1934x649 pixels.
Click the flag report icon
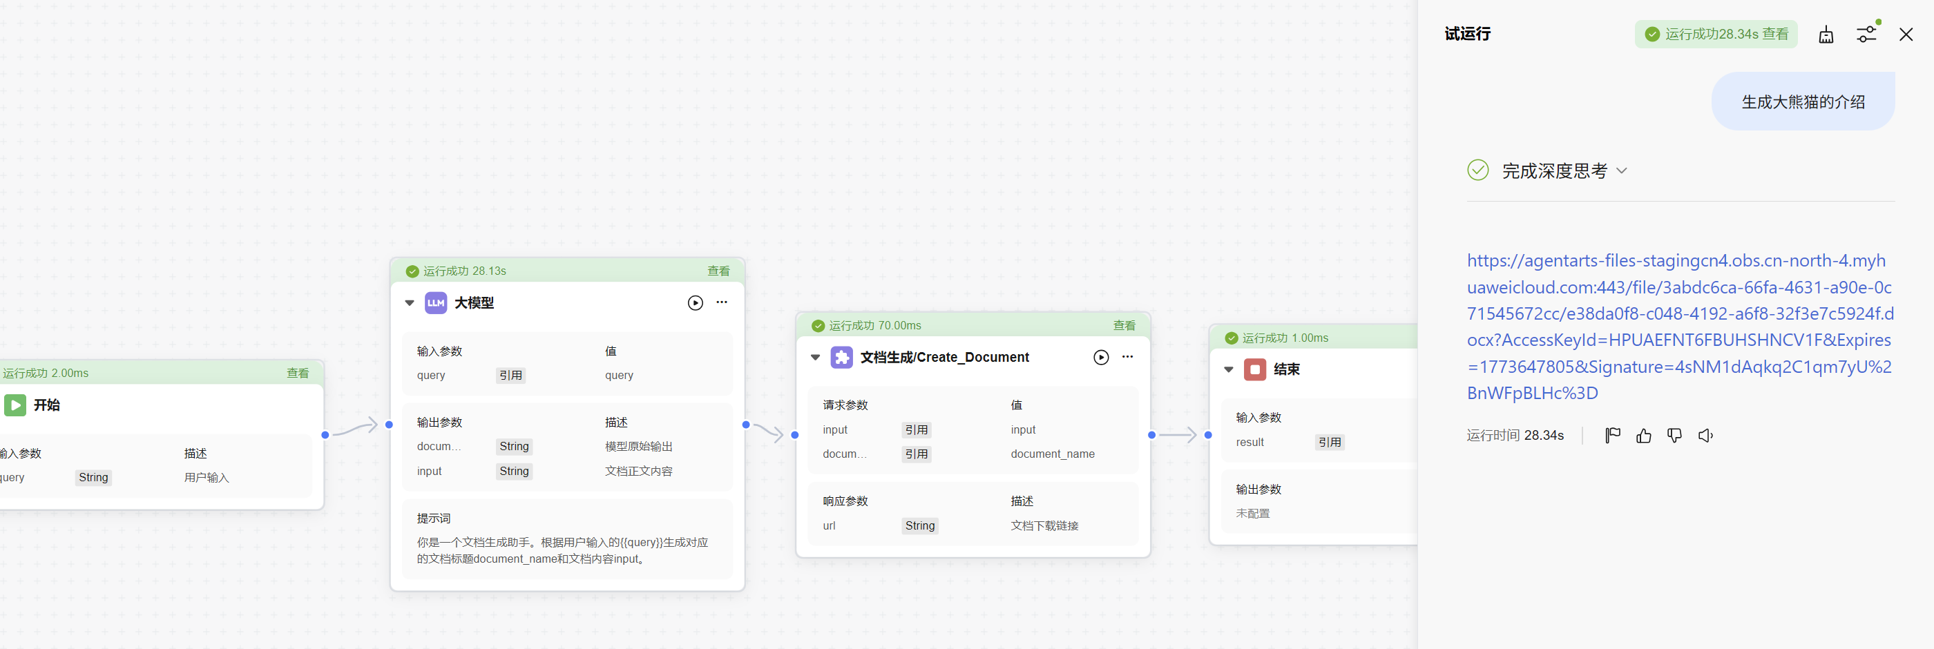point(1613,435)
